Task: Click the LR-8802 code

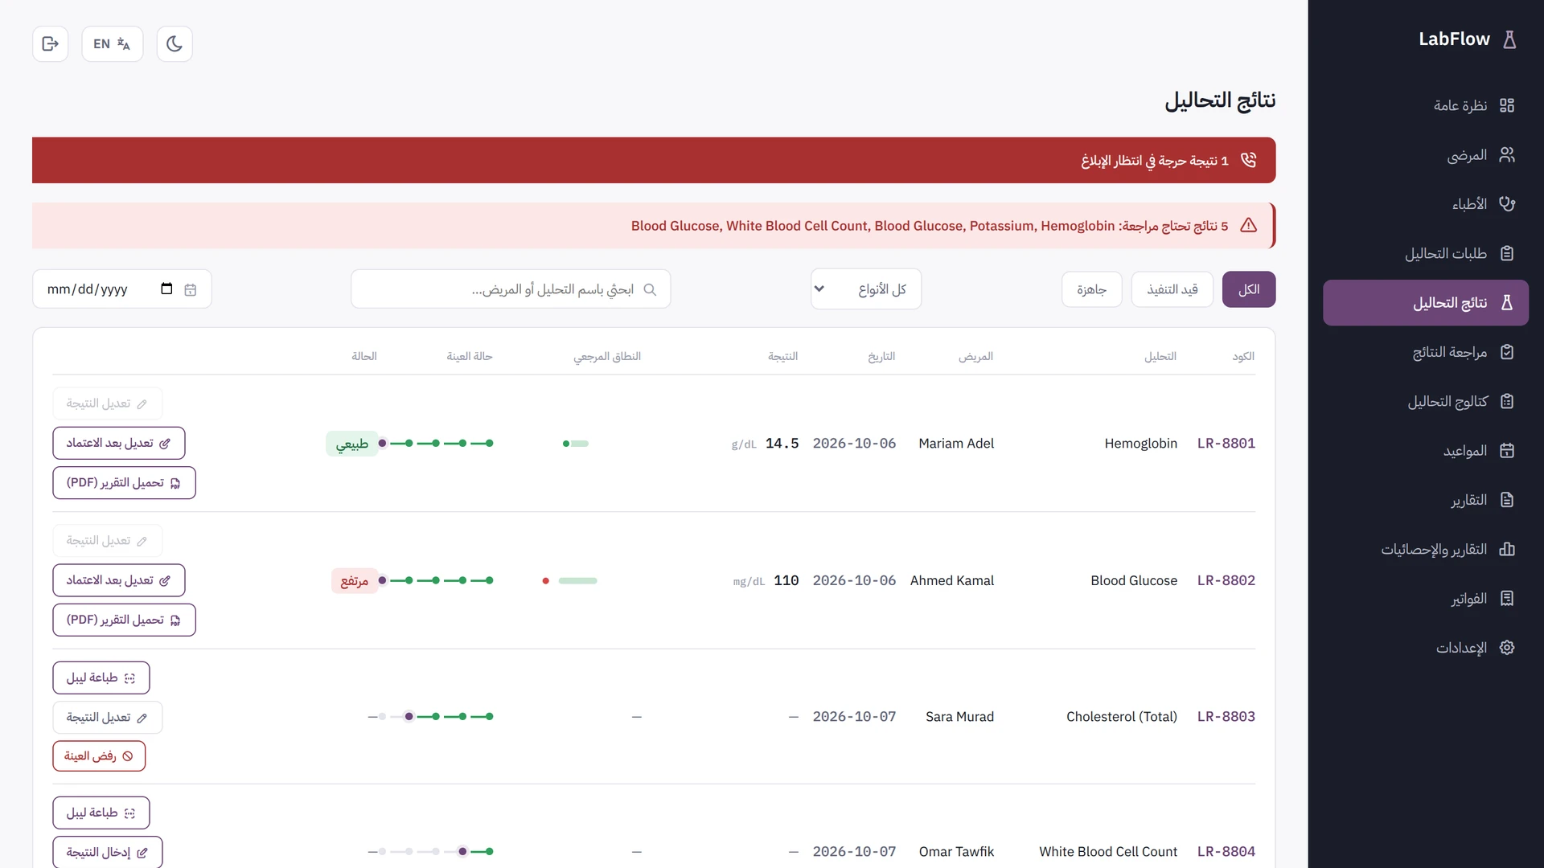Action: click(1226, 580)
